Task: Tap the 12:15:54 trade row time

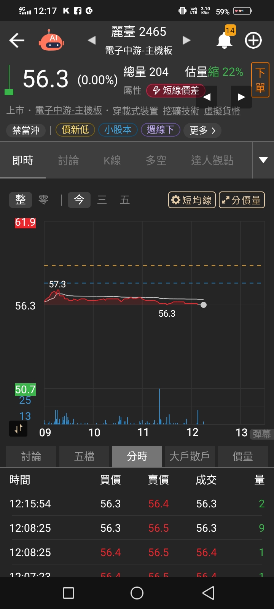Action: point(30,504)
